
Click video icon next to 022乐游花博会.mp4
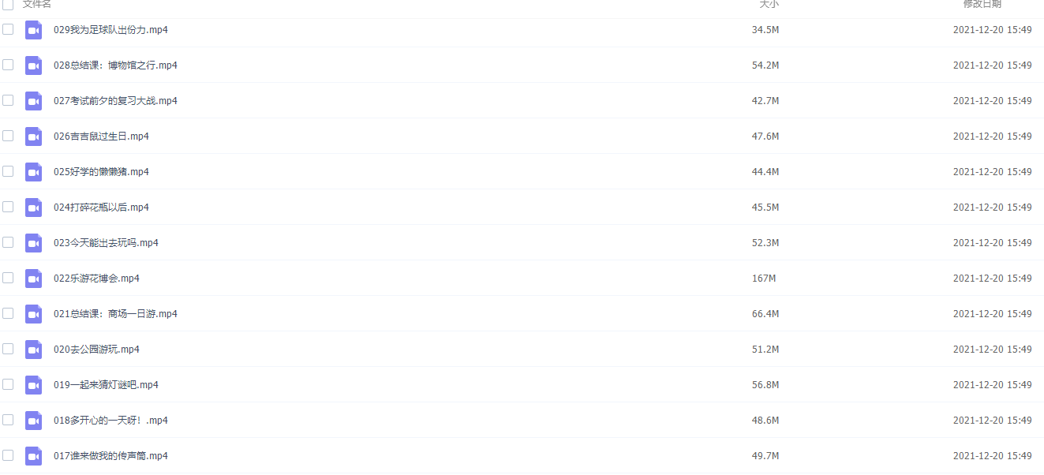(x=33, y=279)
